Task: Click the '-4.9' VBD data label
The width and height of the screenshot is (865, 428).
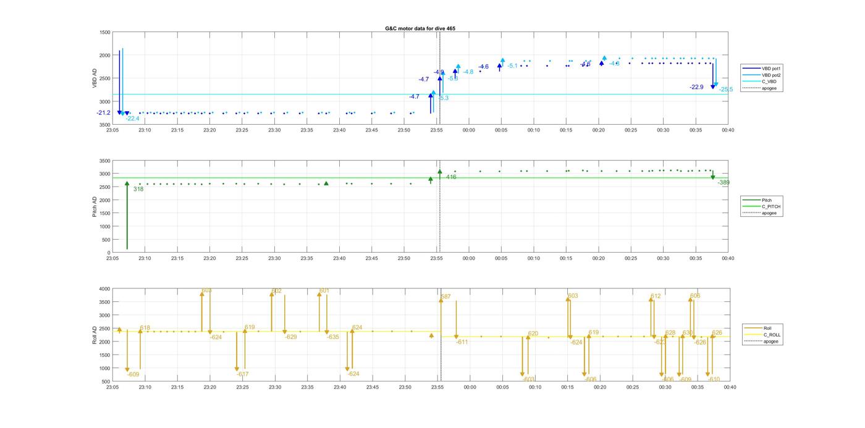Action: (x=439, y=72)
